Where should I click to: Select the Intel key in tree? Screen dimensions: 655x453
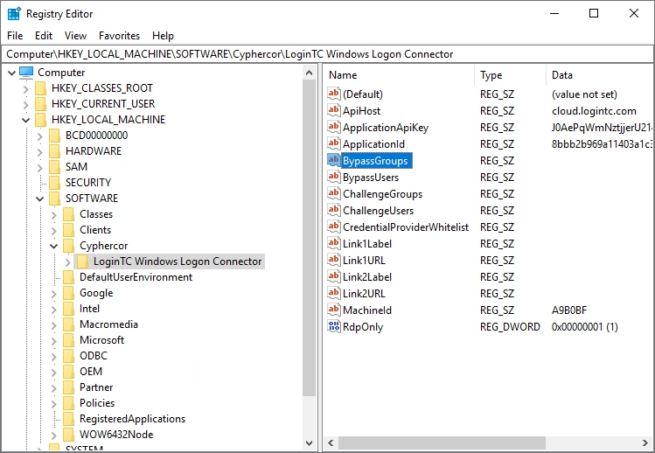(x=89, y=309)
